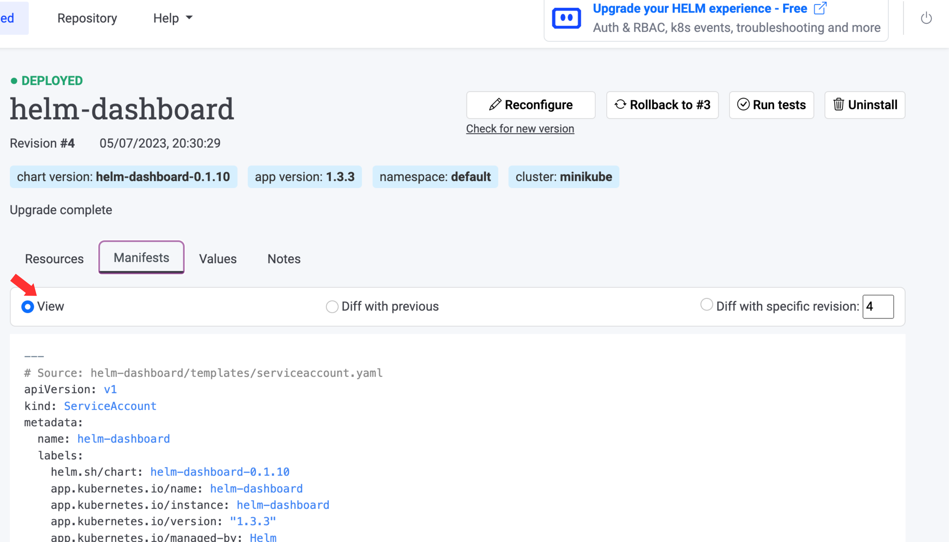Click the cluster minikube badge
The image size is (949, 542).
(x=563, y=177)
